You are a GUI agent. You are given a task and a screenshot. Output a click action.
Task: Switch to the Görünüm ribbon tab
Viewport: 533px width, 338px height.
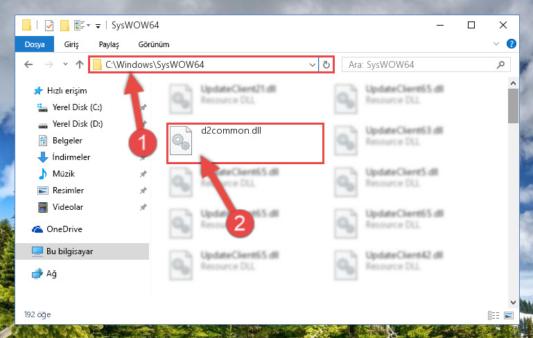154,44
